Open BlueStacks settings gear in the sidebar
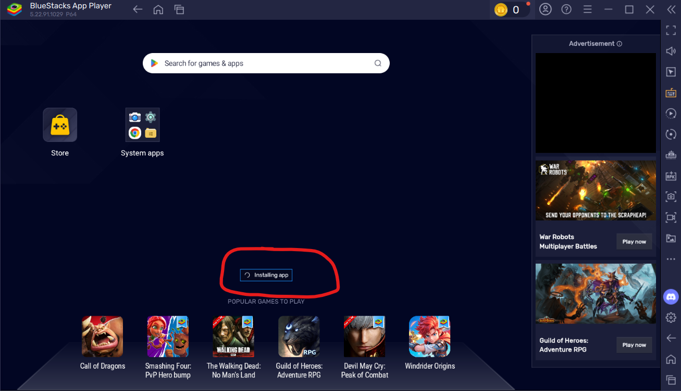 point(671,317)
